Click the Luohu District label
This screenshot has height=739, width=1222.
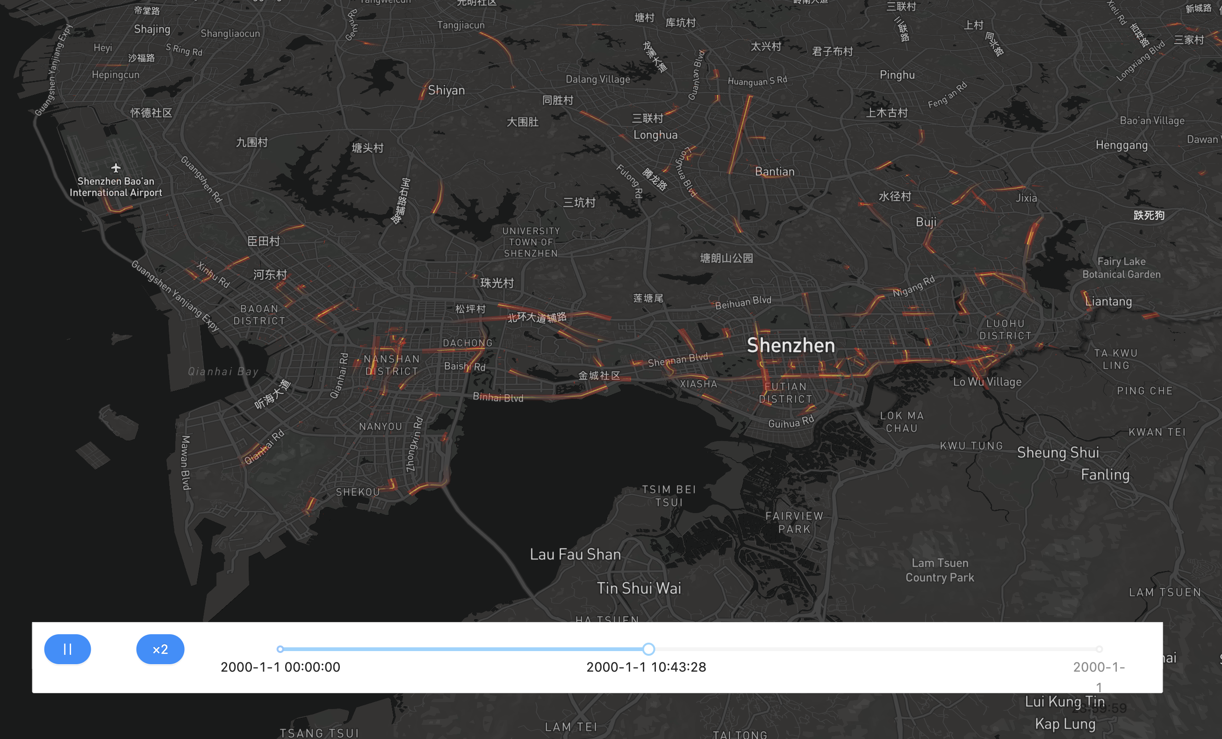point(1005,330)
